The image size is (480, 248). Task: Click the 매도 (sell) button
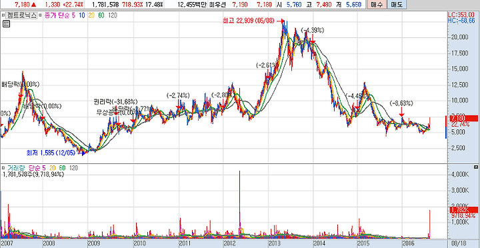coord(397,4)
